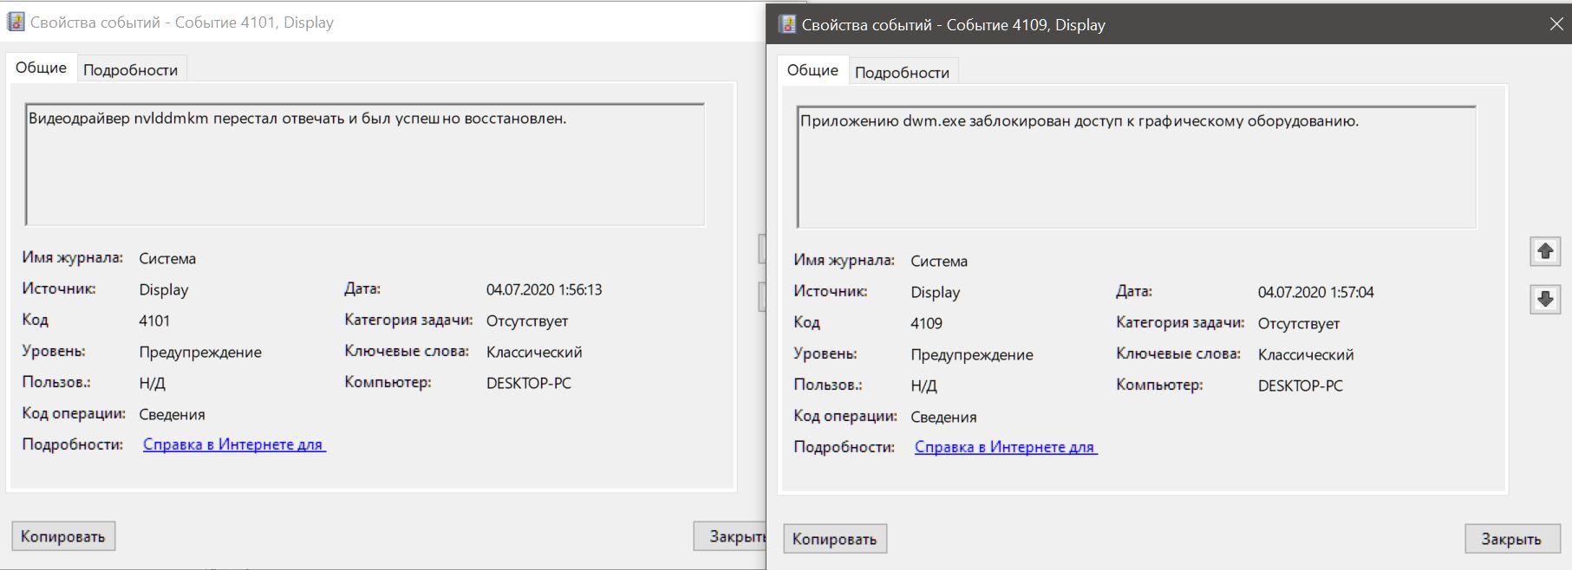Select Общие tab in Event 4109 window
Viewport: 1572px width, 570px height.
pyautogui.click(x=812, y=70)
